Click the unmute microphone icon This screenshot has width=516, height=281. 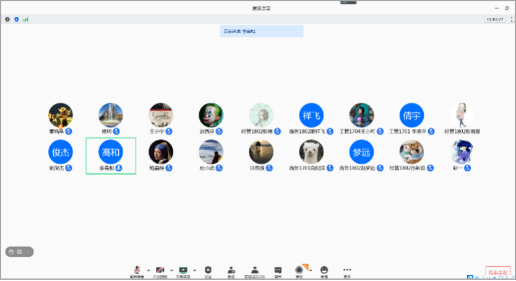pyautogui.click(x=137, y=270)
